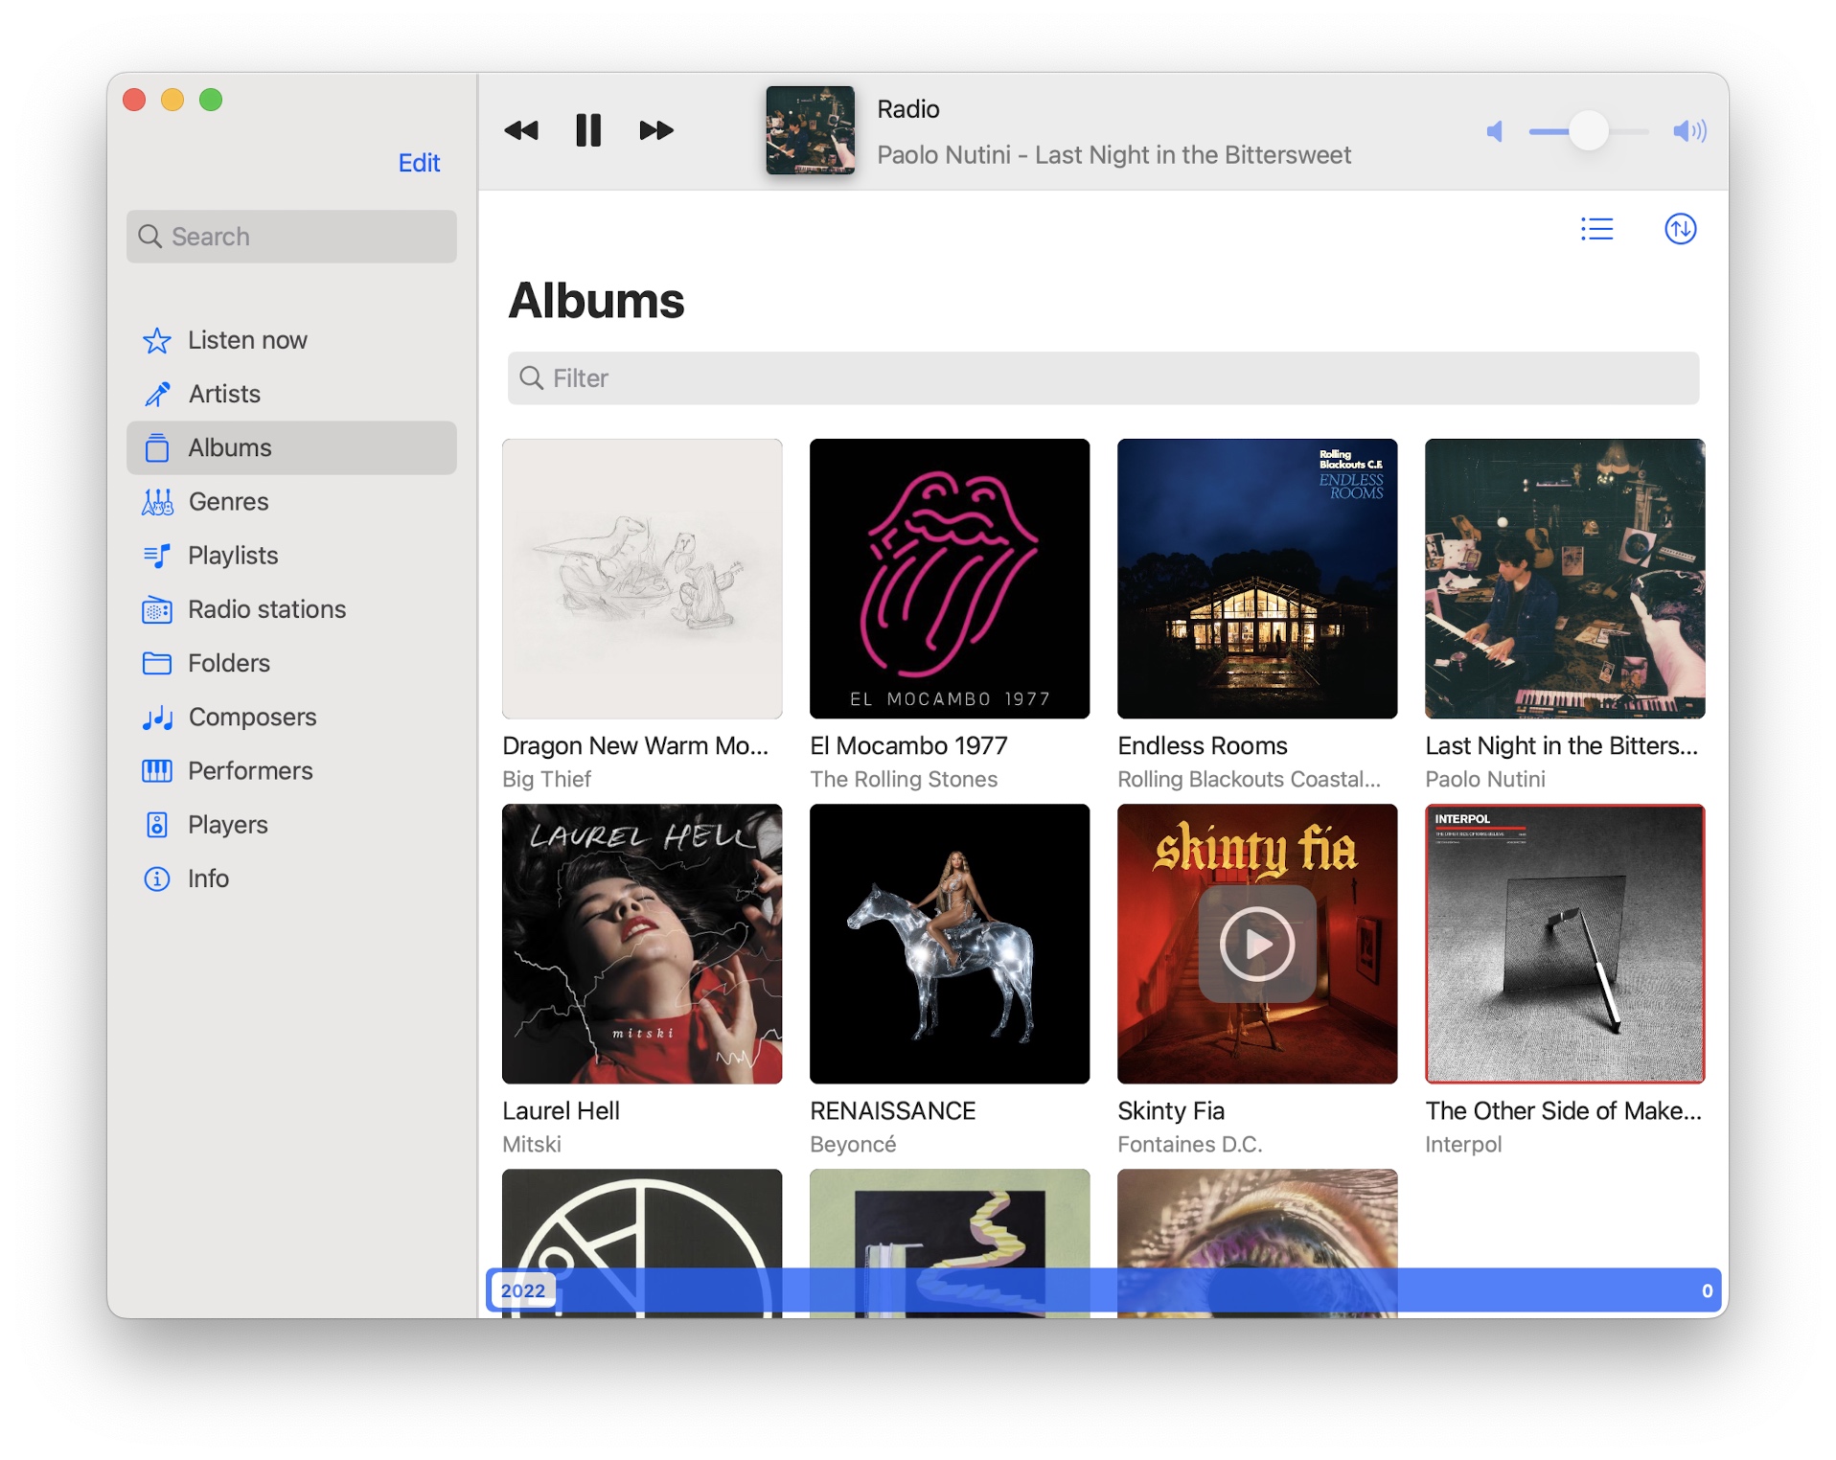Open RENAISSANCE album cover
The width and height of the screenshot is (1836, 1460).
(x=950, y=944)
